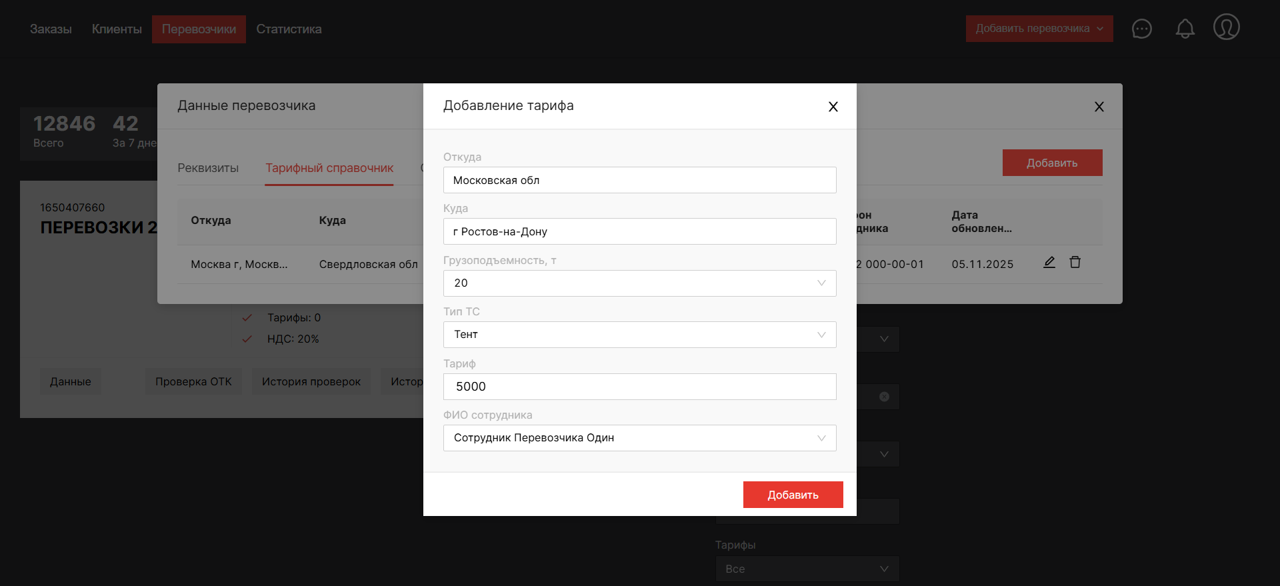Expand the Грузоподъемность dropdown

click(639, 283)
